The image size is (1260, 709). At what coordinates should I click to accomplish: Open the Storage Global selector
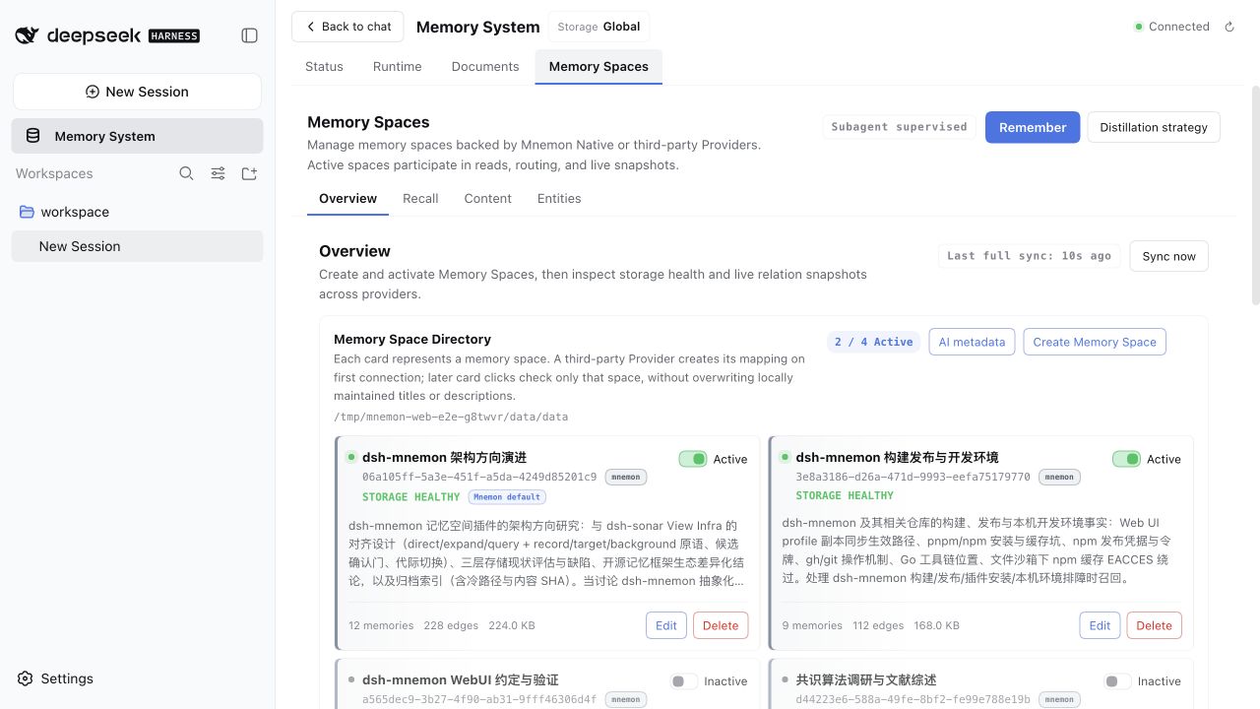click(x=598, y=27)
